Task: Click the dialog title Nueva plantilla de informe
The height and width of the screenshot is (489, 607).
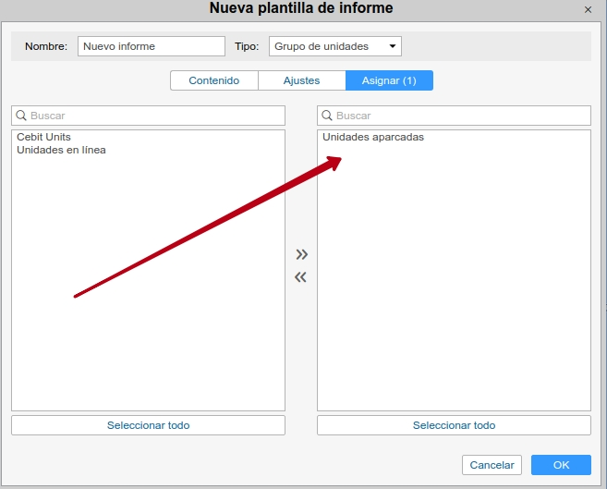Action: pyautogui.click(x=301, y=9)
